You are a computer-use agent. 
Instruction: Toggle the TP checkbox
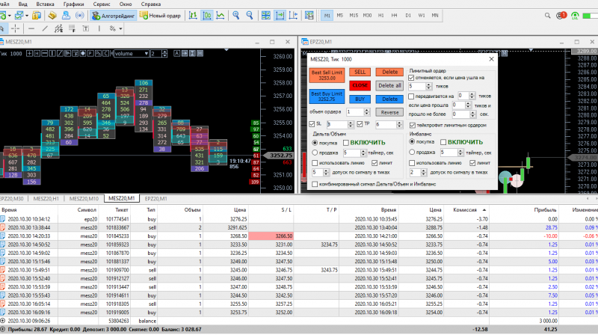tap(360, 124)
